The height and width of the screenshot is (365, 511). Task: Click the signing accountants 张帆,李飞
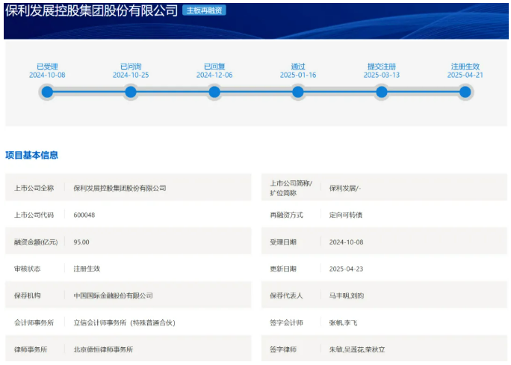(344, 322)
